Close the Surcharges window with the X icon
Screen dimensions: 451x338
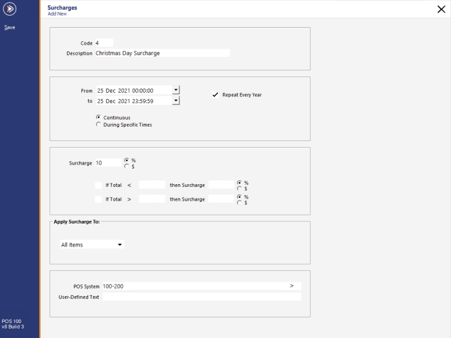point(442,9)
